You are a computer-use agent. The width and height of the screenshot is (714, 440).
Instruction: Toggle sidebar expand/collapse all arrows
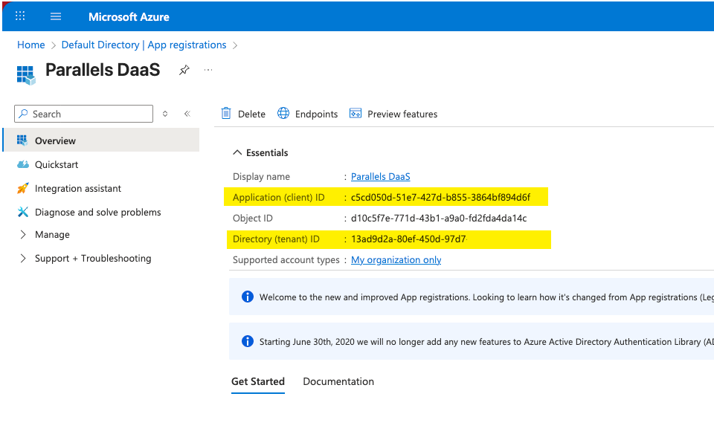[x=165, y=114]
